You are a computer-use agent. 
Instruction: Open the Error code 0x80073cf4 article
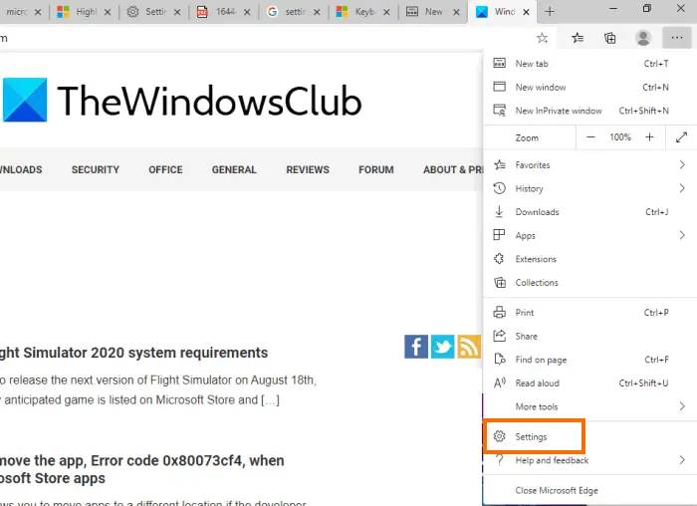pos(141,469)
